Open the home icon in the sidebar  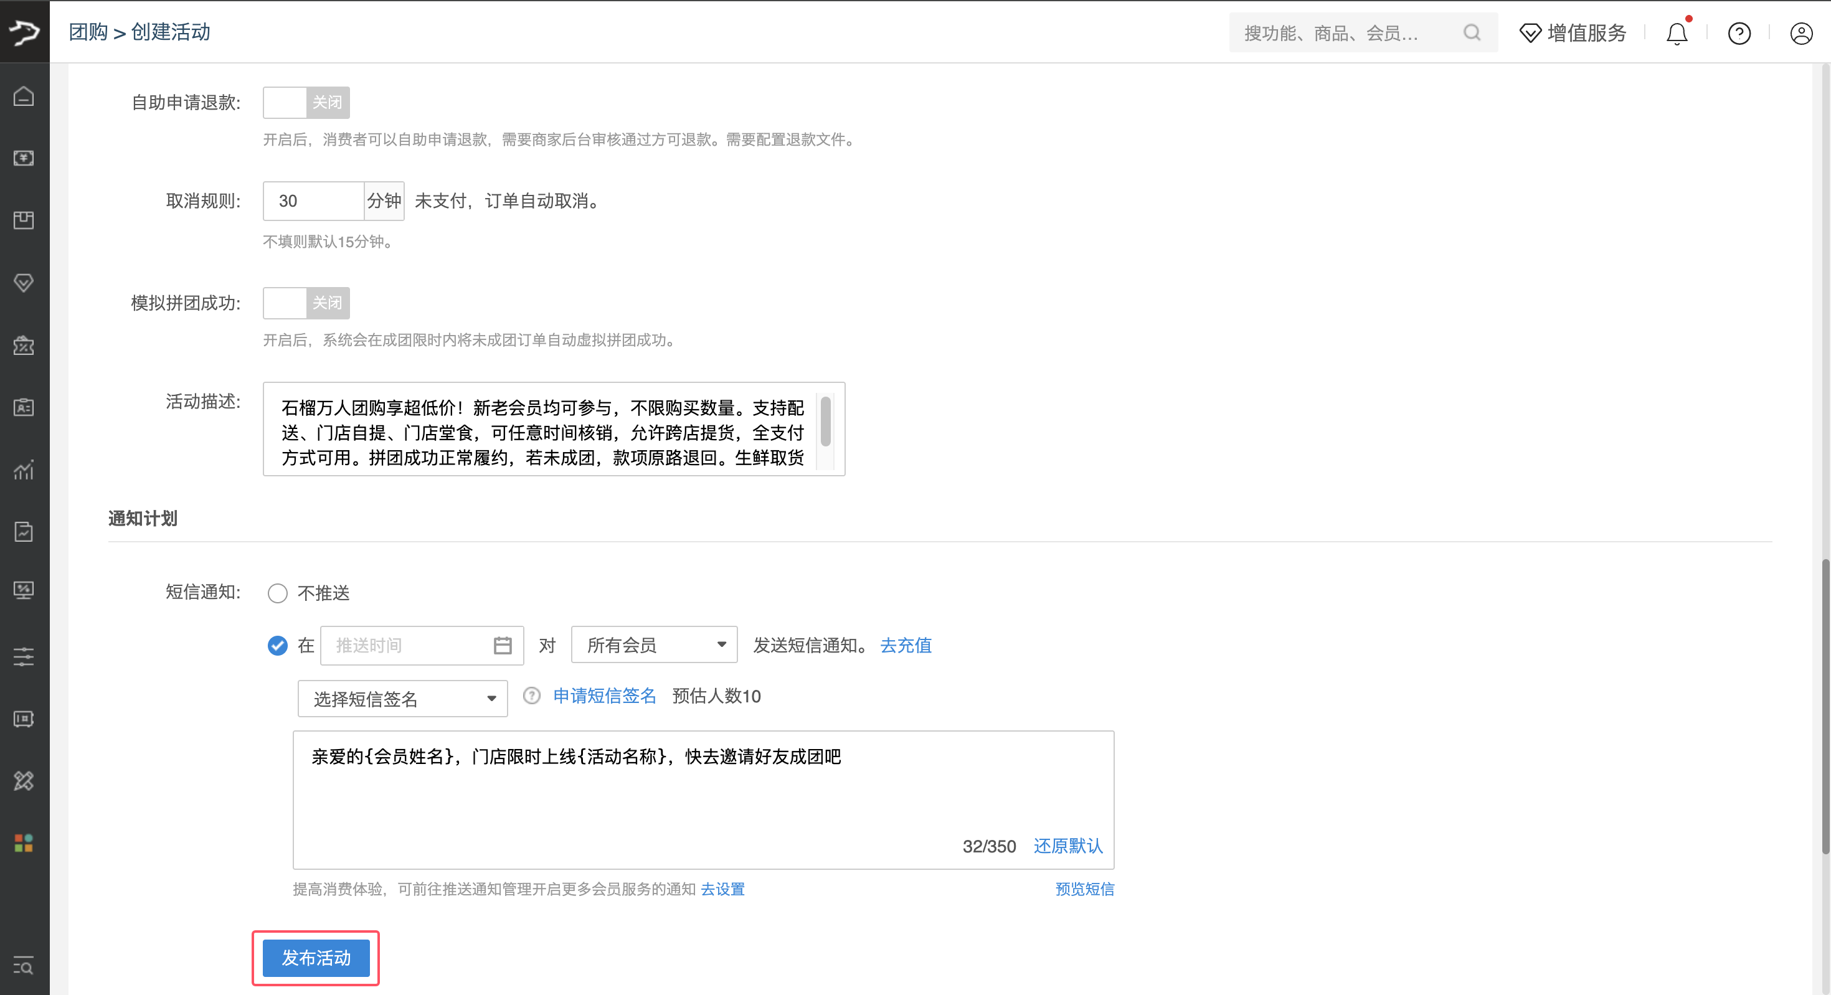[24, 96]
